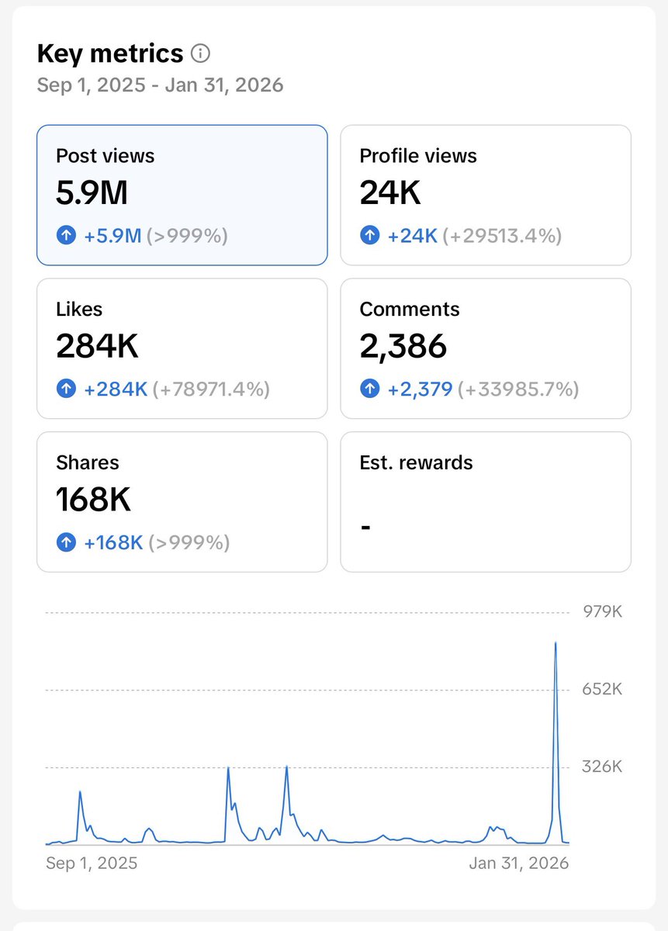Click the 652K axis label on chart
668x931 pixels.
tap(603, 689)
